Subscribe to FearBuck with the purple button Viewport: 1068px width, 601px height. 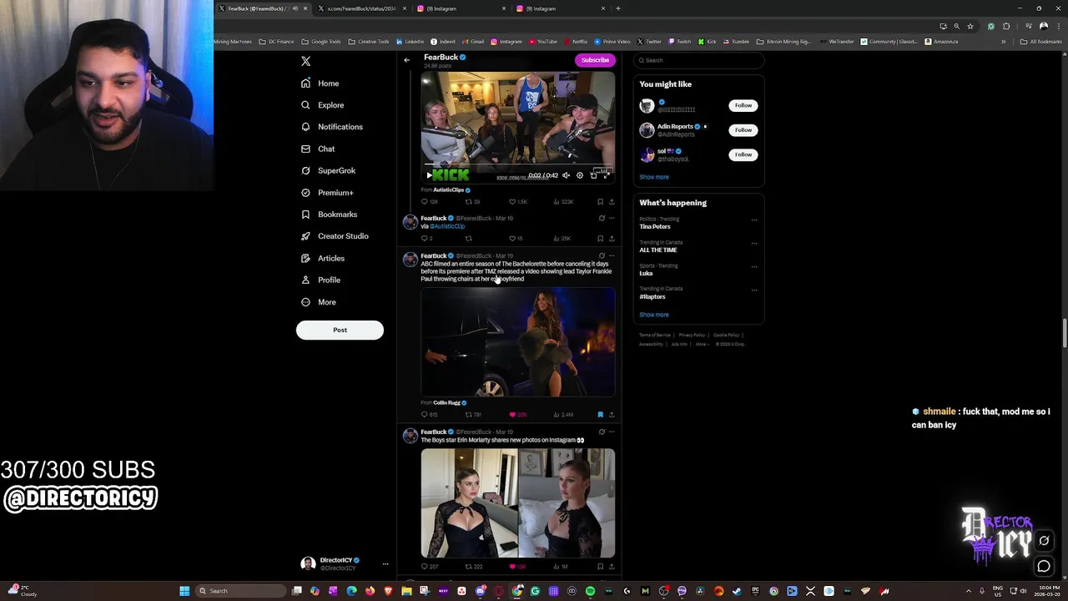(595, 60)
